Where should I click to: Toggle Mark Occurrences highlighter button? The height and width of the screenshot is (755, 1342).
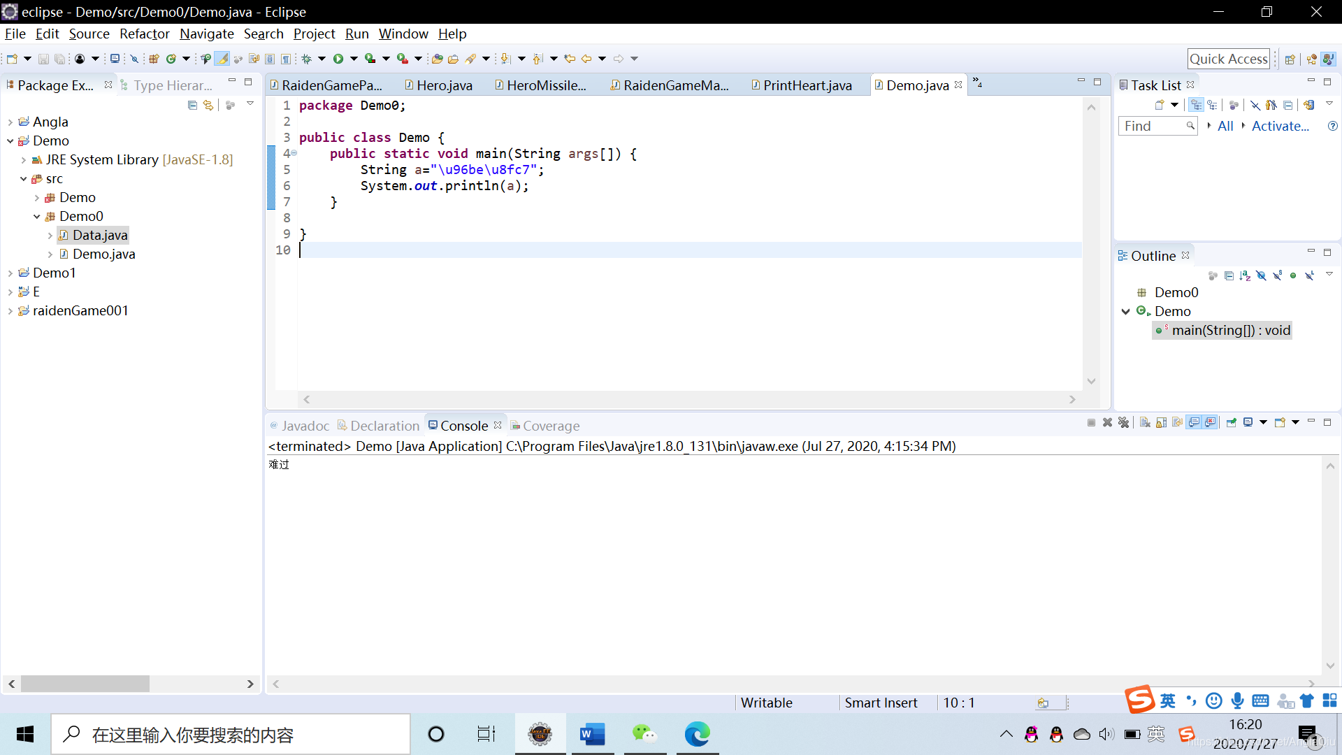click(x=222, y=59)
